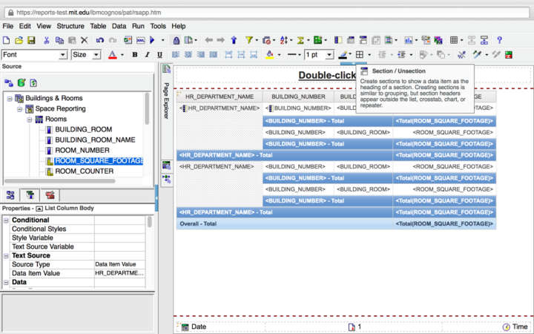Viewport: 534px width, 334px height.
Task: Click the Save report icon
Action: tap(31, 40)
